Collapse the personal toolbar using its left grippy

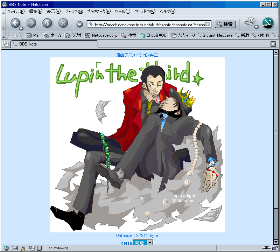tap(3, 35)
